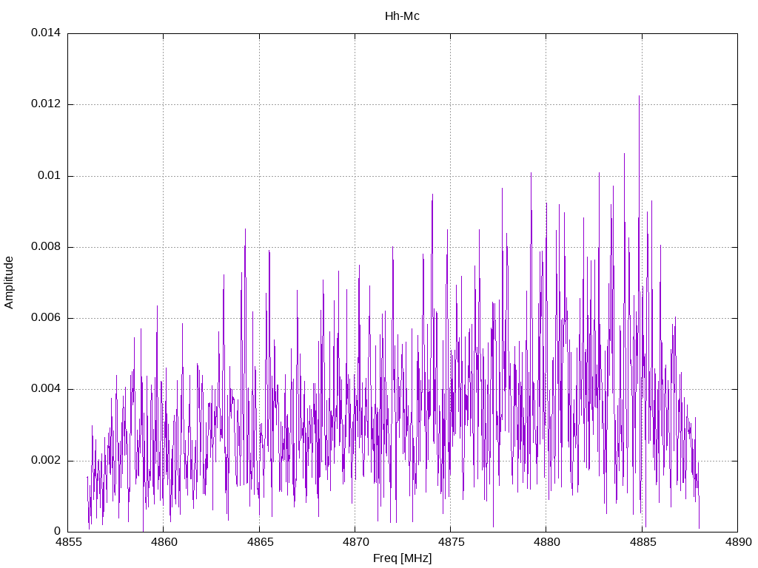Select the 0.014 y-axis tick label

pyautogui.click(x=45, y=33)
